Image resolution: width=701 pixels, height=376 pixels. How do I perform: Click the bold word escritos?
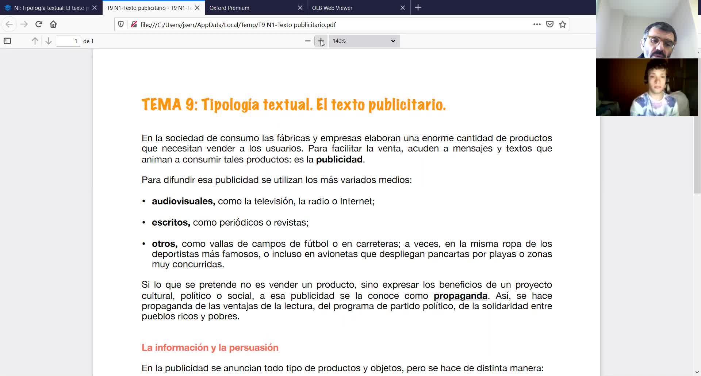171,222
